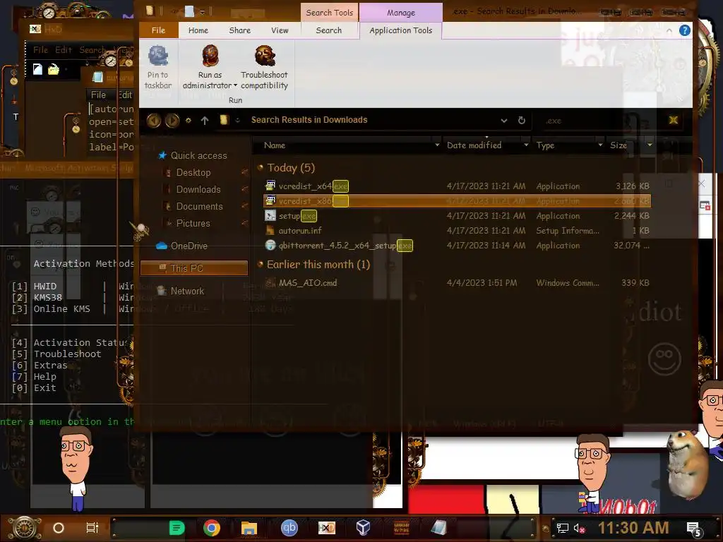The width and height of the screenshot is (723, 542).
Task: Open the File tab in Explorer ribbon
Action: [x=158, y=30]
